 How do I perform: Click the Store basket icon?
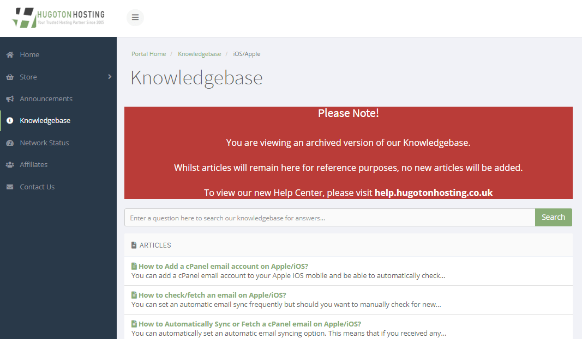pyautogui.click(x=10, y=77)
